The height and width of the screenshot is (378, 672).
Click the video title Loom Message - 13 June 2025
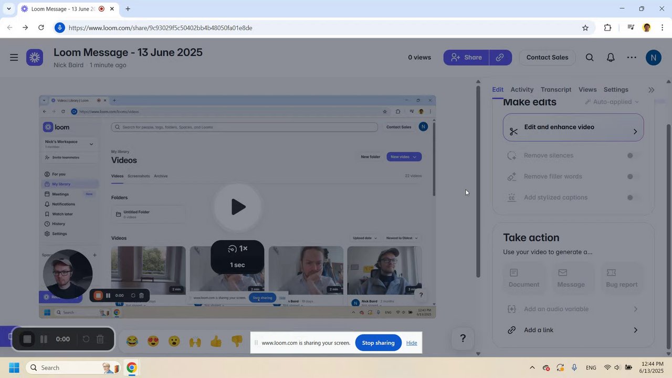(x=128, y=52)
